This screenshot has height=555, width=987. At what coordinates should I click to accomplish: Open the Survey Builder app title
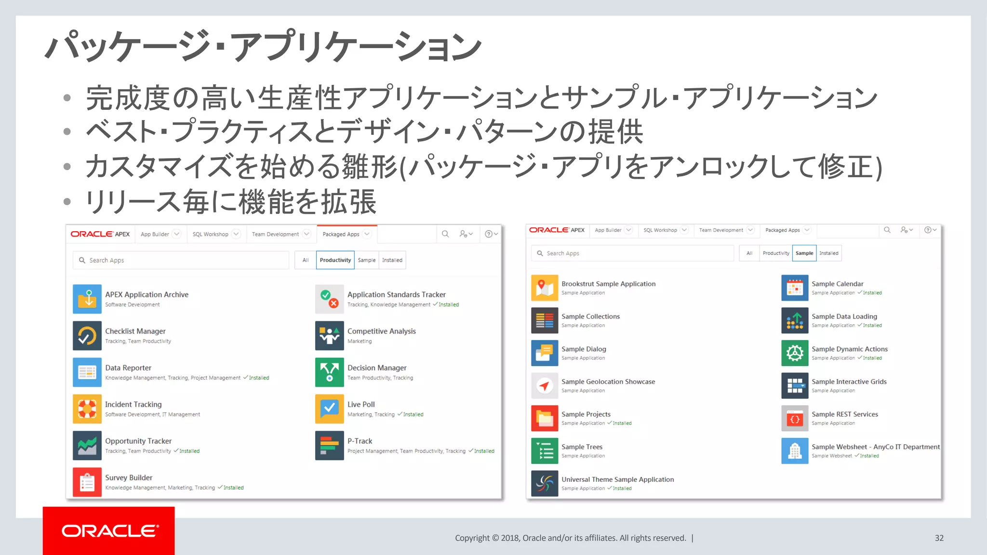129,477
